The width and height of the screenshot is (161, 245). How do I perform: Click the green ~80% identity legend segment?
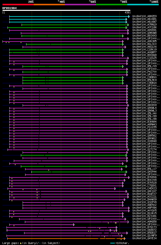tap(112, 5)
